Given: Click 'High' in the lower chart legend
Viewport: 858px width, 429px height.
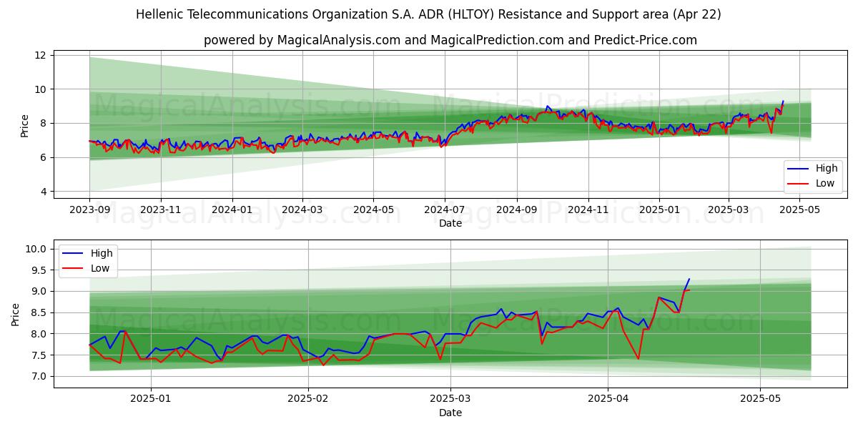Looking at the screenshot, I should 102,253.
